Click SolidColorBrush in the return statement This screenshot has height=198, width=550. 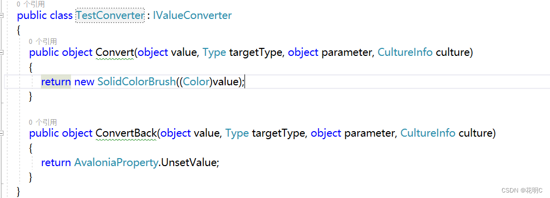pos(136,82)
